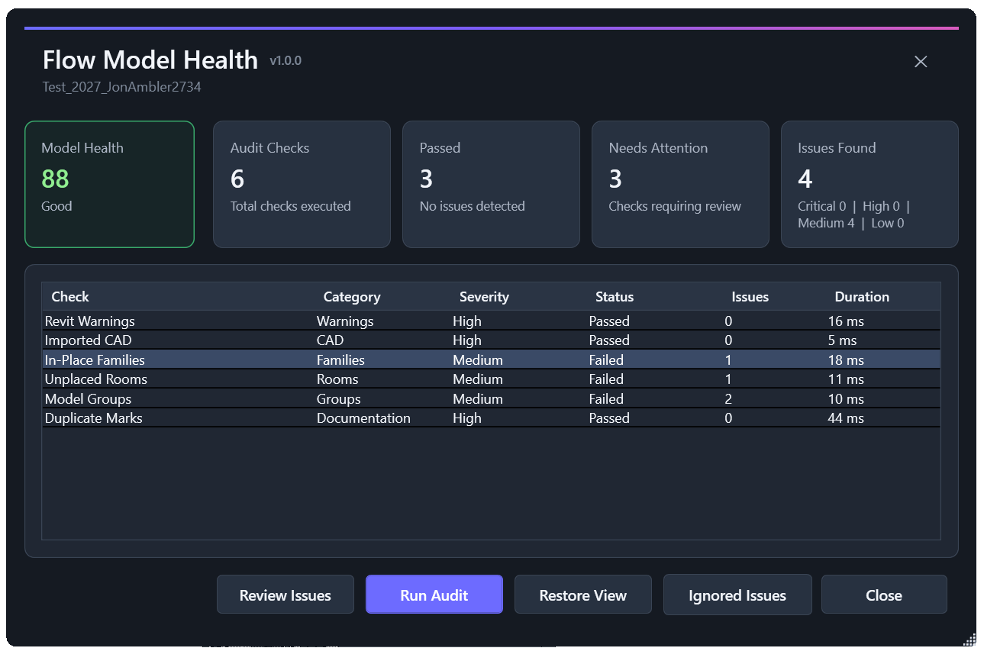Image resolution: width=984 pixels, height=648 pixels.
Task: Click the 44 ms duration value
Action: coord(846,418)
